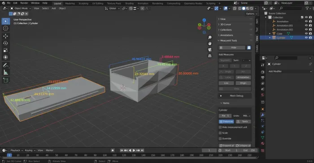The width and height of the screenshot is (314, 163).
Task: Click the MeasureIt Hide button
Action: [x=232, y=48]
